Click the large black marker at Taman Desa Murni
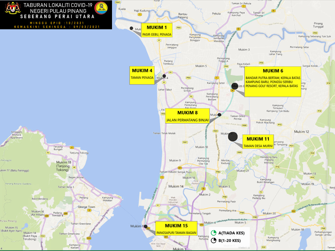The height and width of the screenshot is (251, 335). pos(233,137)
